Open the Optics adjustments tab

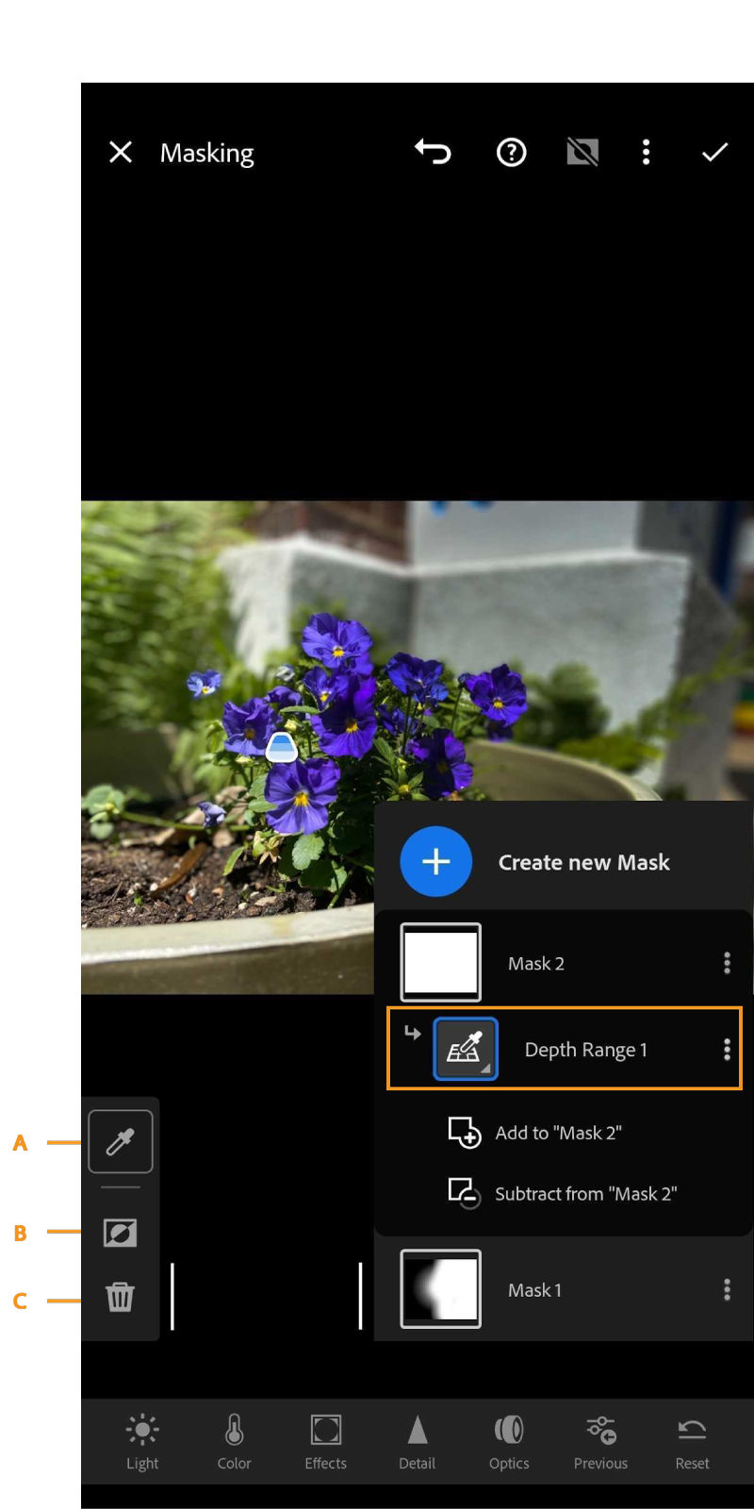pos(509,1441)
